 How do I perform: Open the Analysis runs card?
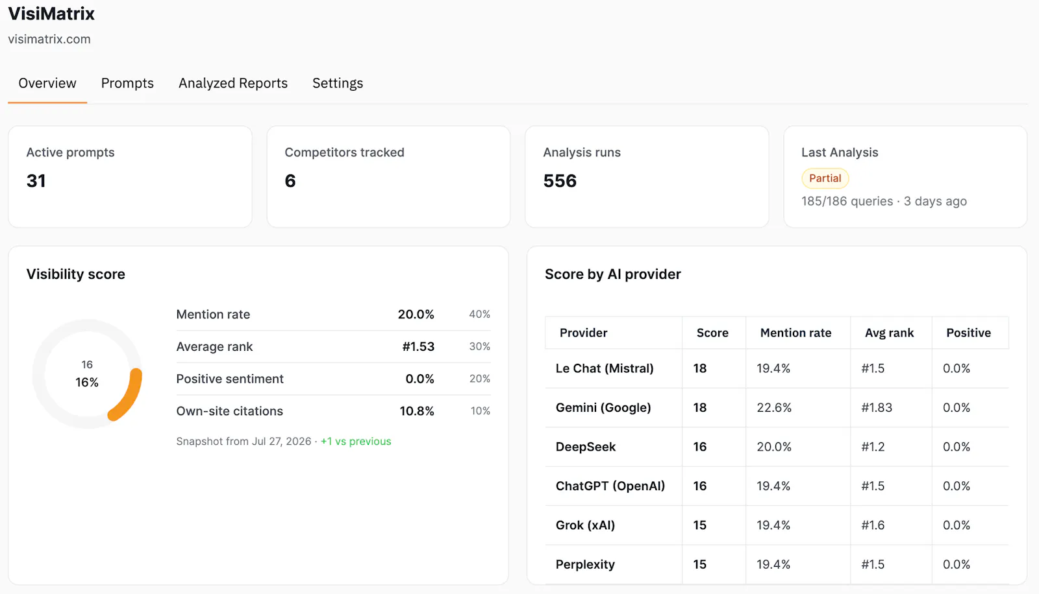(647, 176)
